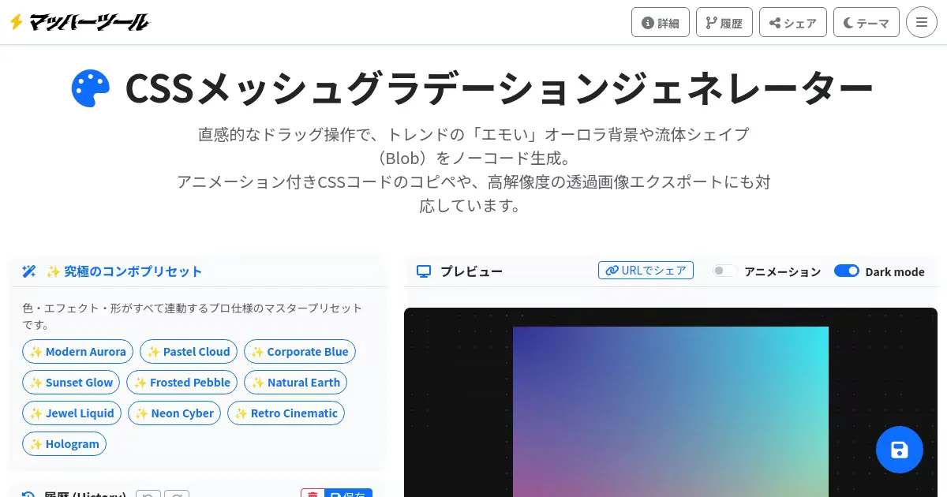Click the floating blue save icon
The height and width of the screenshot is (497, 947).
pyautogui.click(x=900, y=450)
